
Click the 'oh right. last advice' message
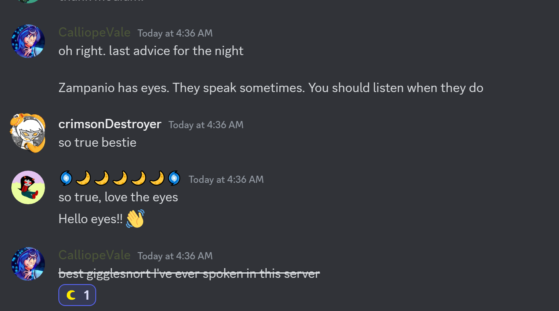point(151,51)
